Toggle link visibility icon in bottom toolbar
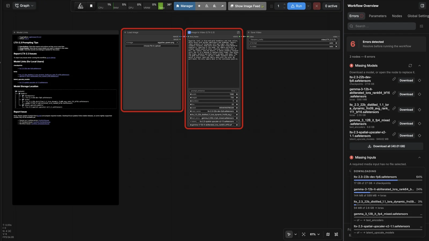Viewport: 429px width, 241px height. coord(336,234)
